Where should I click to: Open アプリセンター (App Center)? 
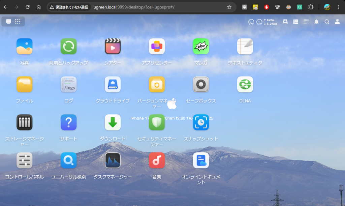click(157, 47)
